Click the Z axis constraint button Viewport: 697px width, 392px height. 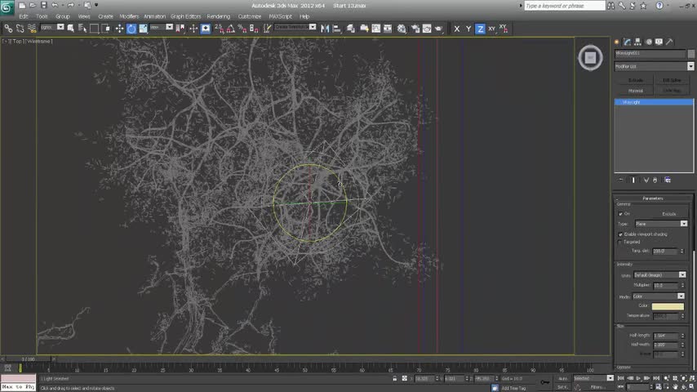pos(480,29)
